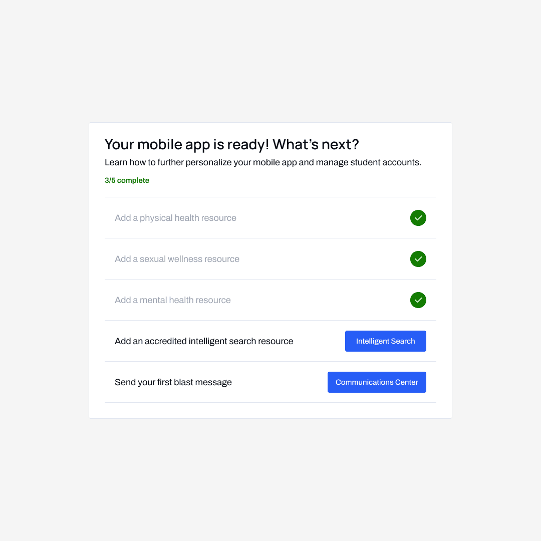
Task: Click the green checkmark for physical health resource
Action: pos(418,218)
